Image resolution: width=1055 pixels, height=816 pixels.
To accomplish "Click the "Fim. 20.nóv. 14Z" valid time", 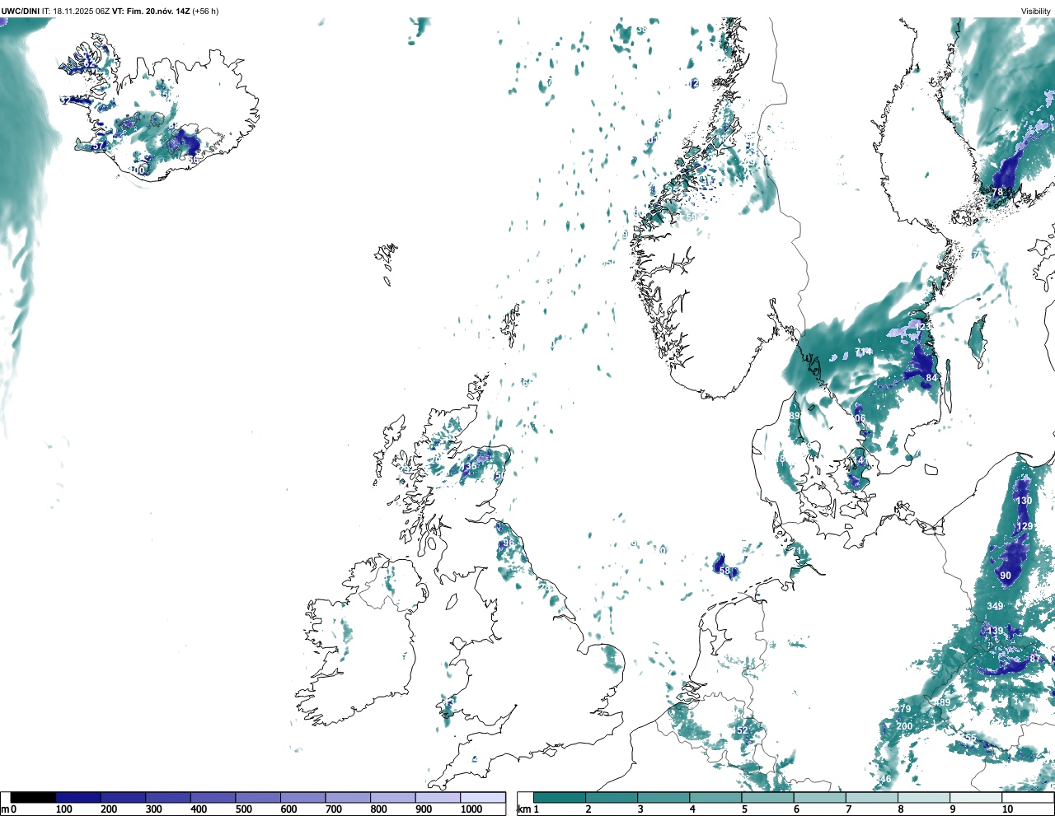I will pos(158,12).
